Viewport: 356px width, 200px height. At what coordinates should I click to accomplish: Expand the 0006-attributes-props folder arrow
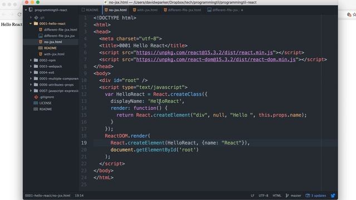pos(31,84)
